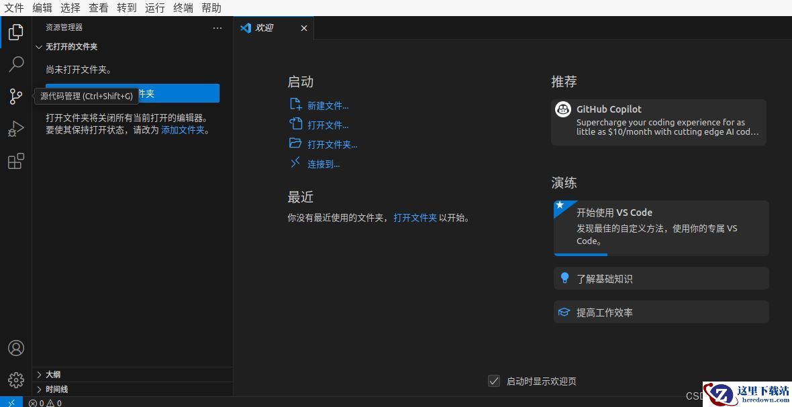Click the errors count icon in status bar
Image resolution: width=792 pixels, height=407 pixels.
pos(33,403)
